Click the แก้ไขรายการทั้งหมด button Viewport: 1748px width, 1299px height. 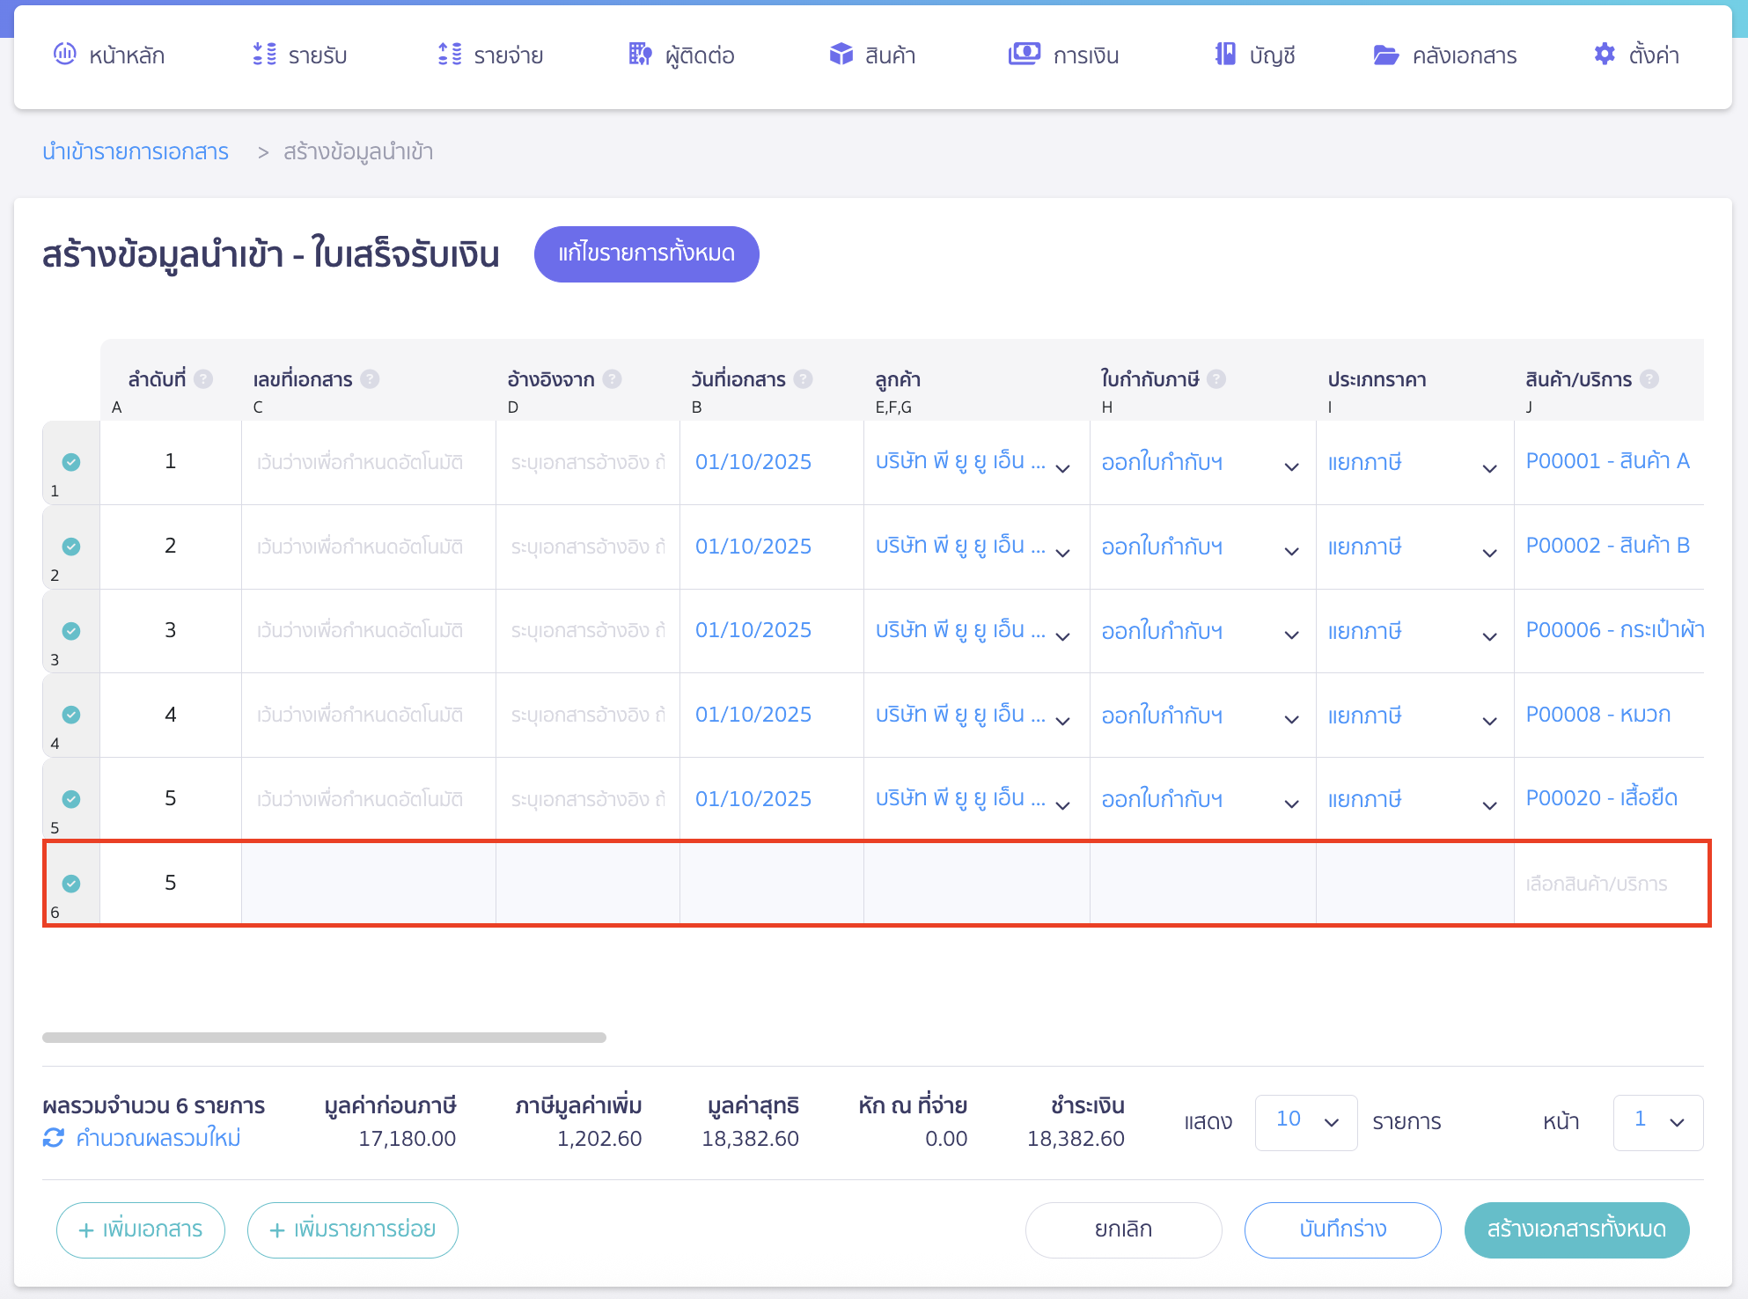(646, 254)
